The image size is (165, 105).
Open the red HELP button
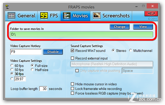tap(151, 13)
